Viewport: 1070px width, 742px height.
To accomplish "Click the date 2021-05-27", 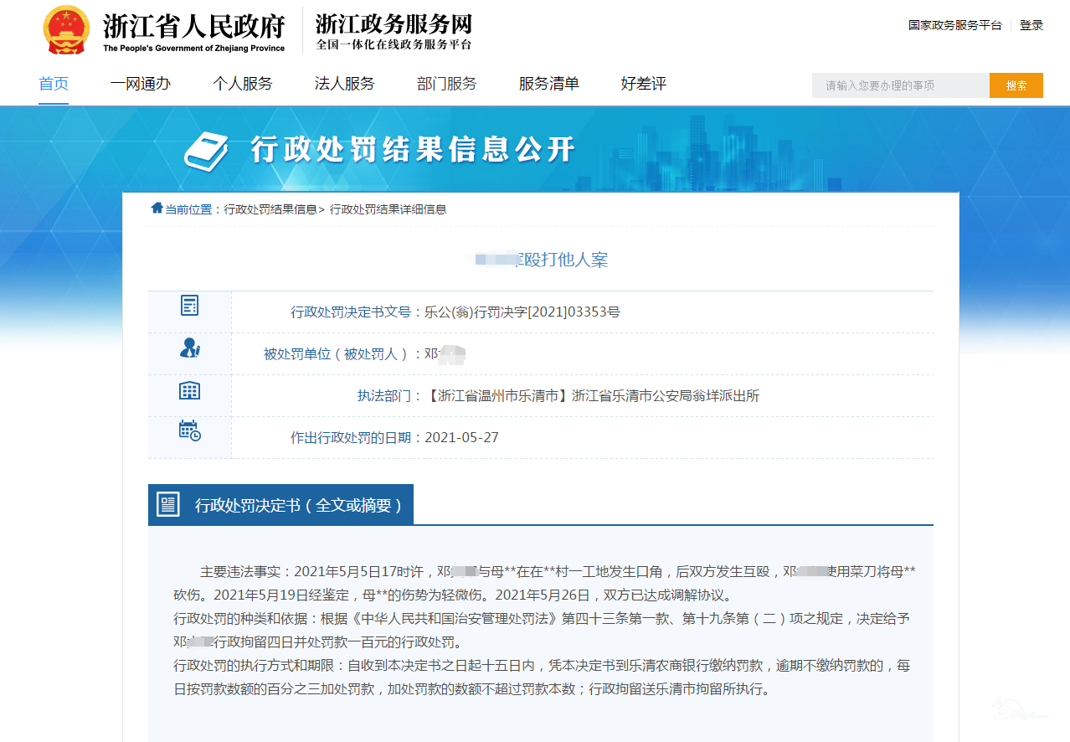I will (x=461, y=437).
